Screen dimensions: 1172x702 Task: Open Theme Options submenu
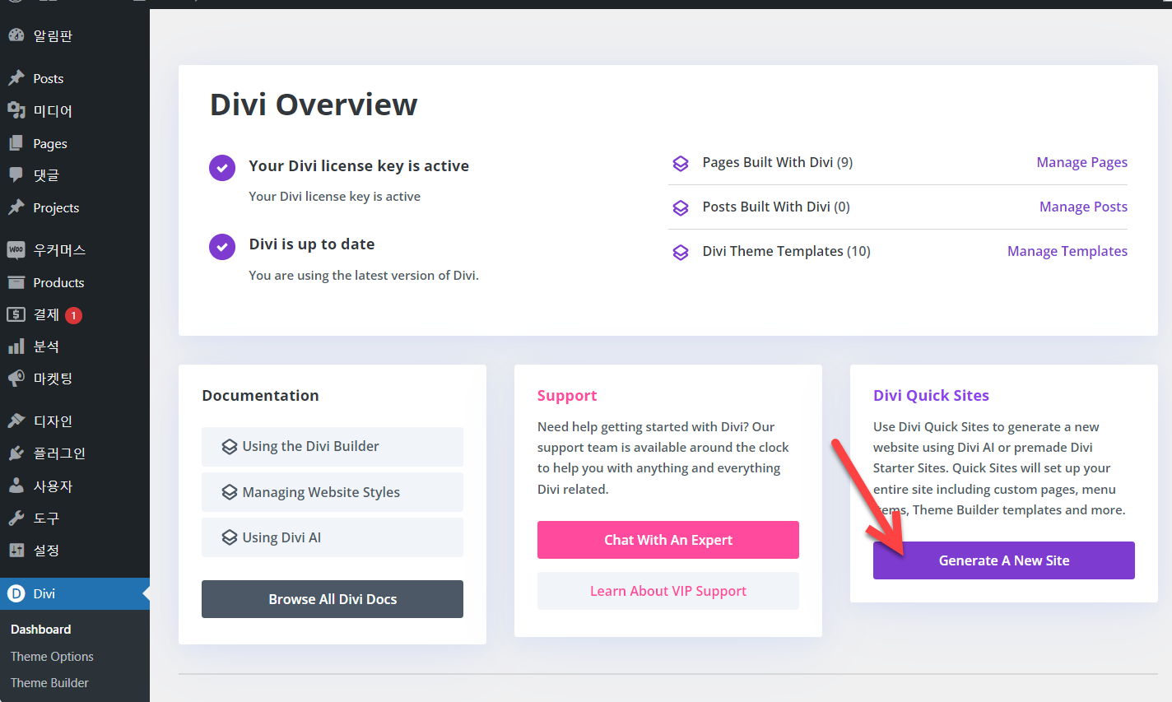tap(52, 656)
